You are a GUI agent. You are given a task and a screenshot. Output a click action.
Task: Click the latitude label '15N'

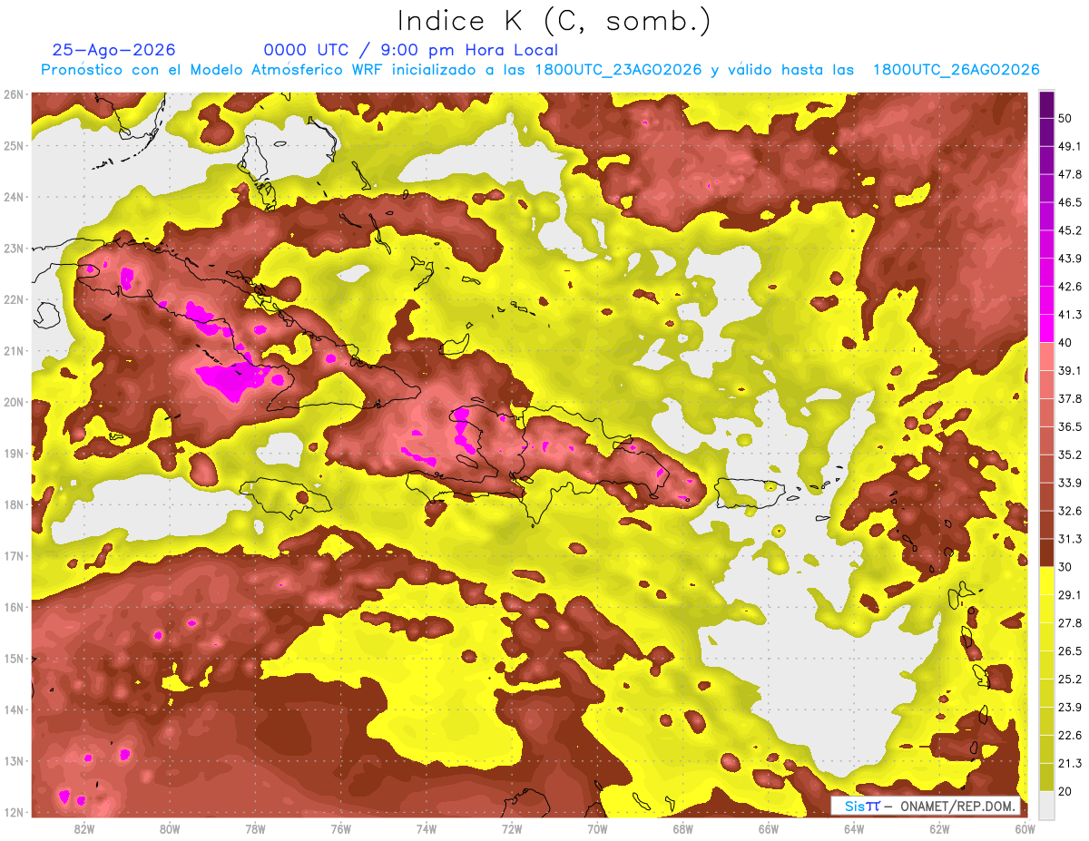pyautogui.click(x=14, y=658)
